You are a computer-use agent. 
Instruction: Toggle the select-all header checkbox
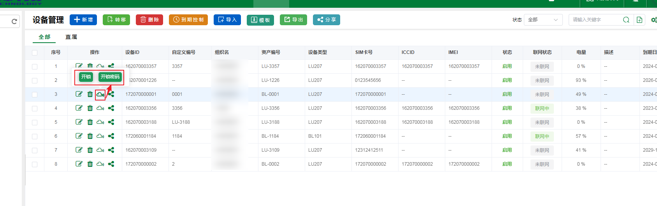35,52
